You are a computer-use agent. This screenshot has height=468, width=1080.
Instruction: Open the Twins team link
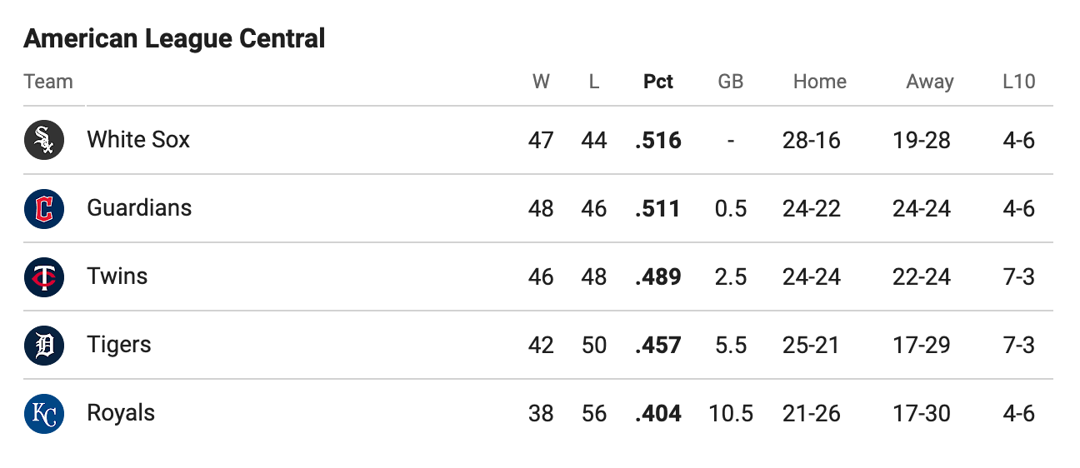117,276
